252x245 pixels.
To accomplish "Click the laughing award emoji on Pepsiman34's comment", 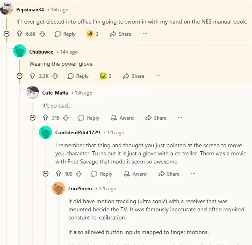I will click(x=90, y=34).
